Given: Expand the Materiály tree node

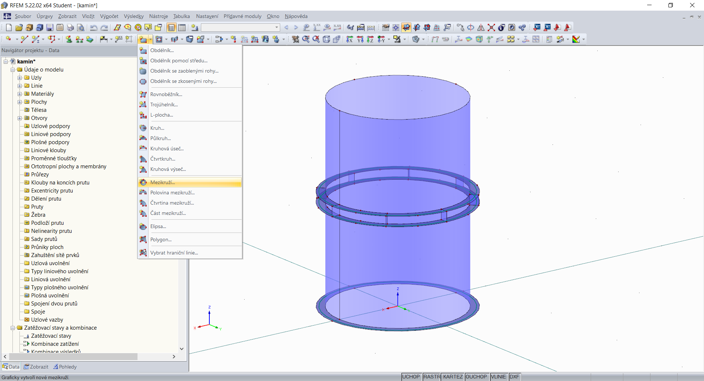Looking at the screenshot, I should click(x=20, y=94).
